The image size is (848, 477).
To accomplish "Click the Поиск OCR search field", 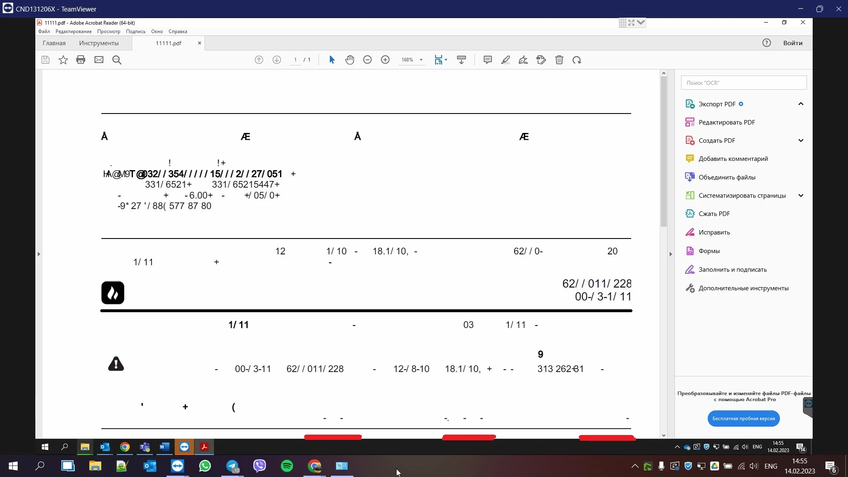I will point(743,83).
